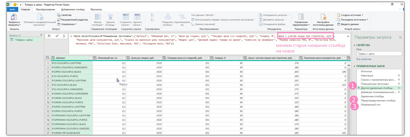Image resolution: width=410 pixels, height=137 pixels.
Task: Click the query Имя input field
Action: point(379,54)
